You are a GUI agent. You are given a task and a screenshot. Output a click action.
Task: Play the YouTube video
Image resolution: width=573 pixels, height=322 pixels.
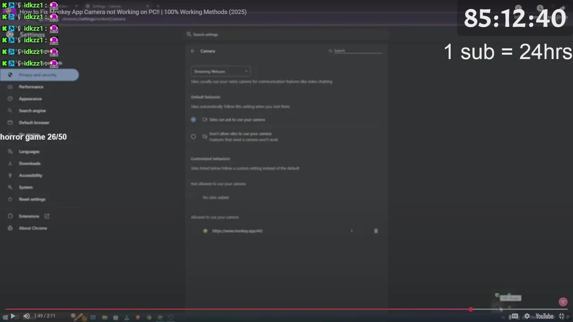click(x=13, y=316)
